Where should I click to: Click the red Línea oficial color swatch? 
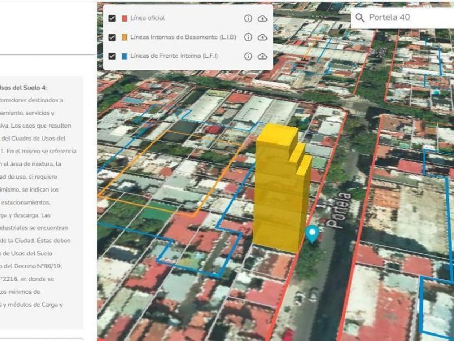point(124,18)
